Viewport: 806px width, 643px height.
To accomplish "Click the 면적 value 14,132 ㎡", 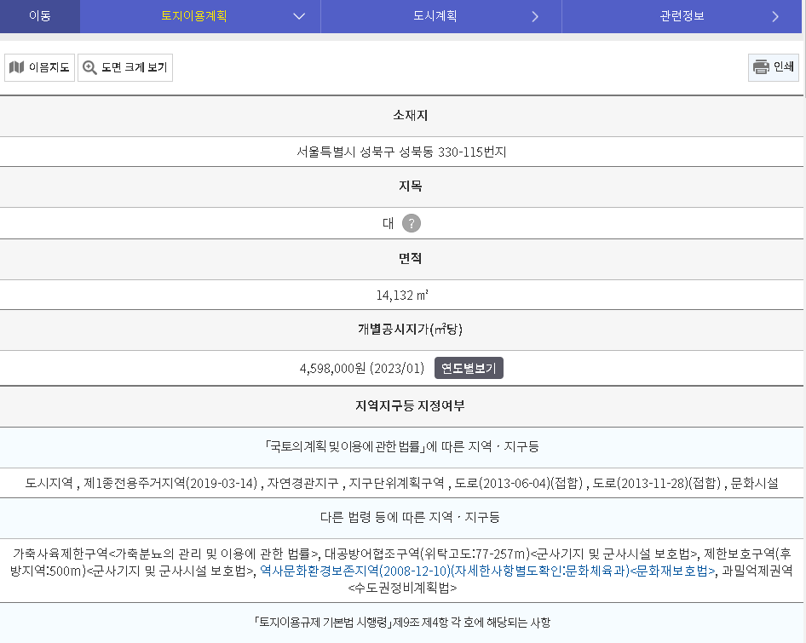I will click(403, 295).
